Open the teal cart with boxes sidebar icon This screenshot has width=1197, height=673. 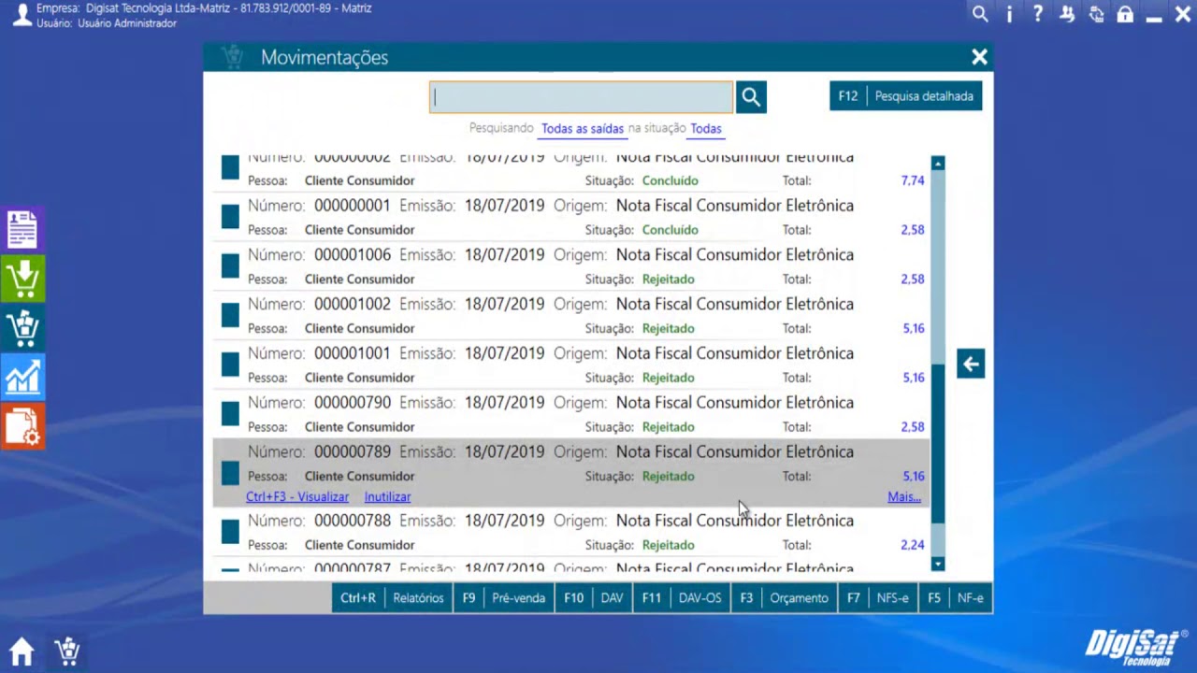(x=22, y=328)
